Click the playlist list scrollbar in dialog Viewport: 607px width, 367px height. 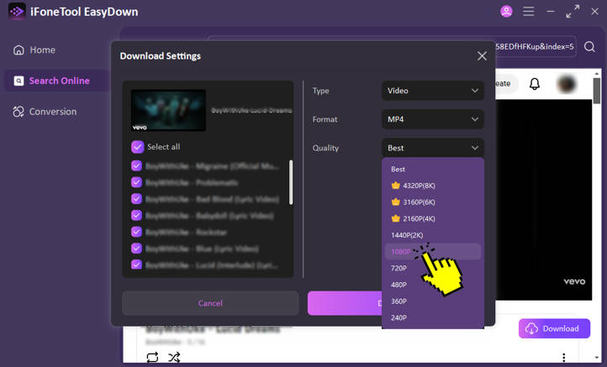291,182
